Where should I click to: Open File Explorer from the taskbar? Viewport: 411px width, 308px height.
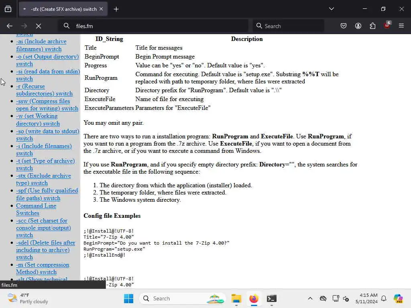coord(236,298)
